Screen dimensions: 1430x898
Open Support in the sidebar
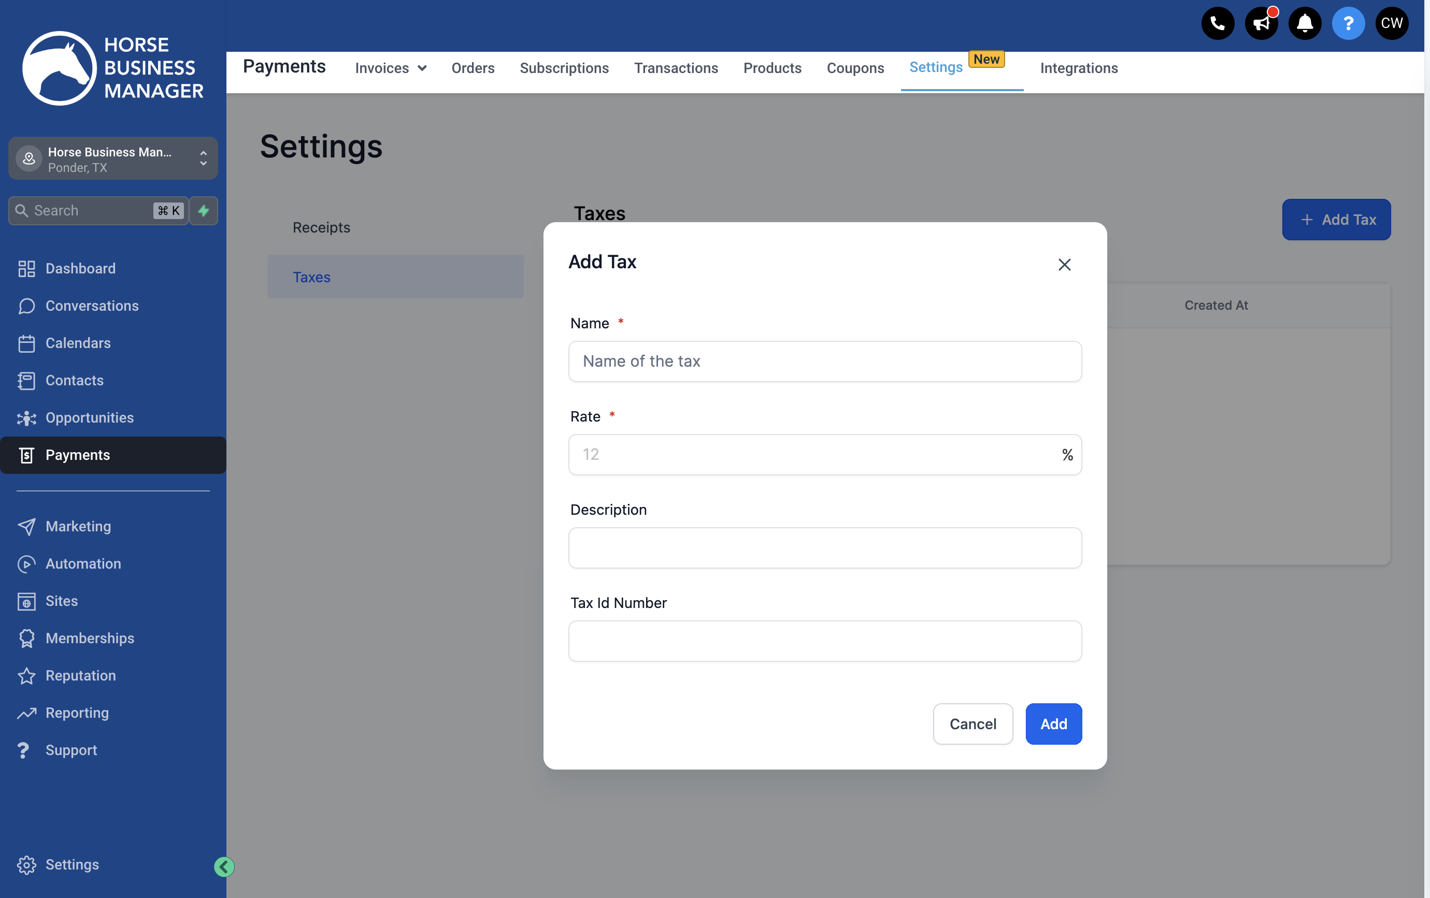point(113,750)
